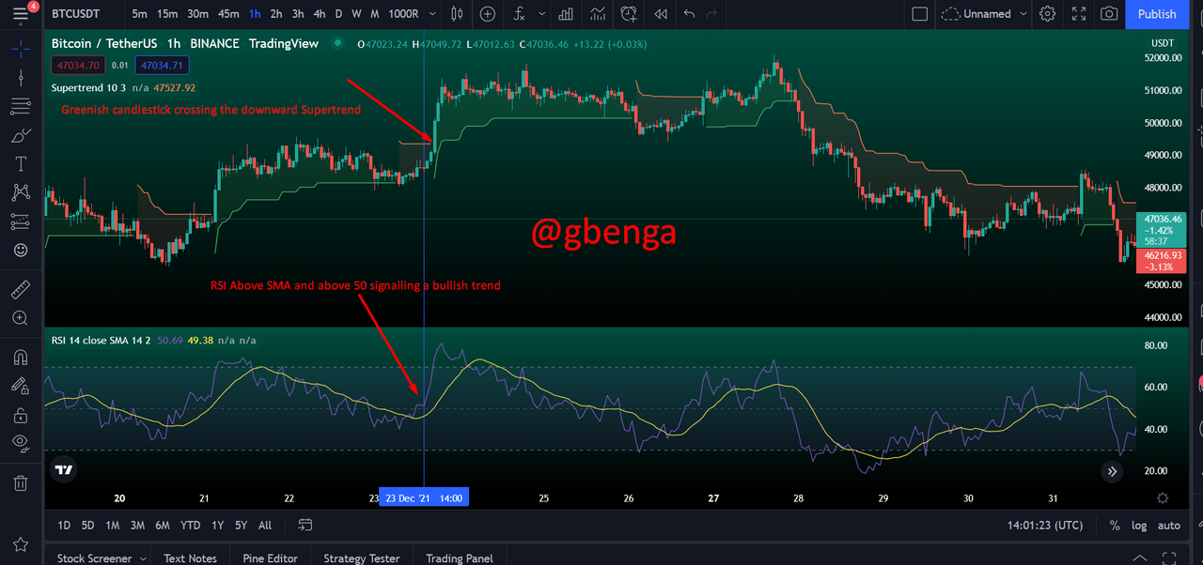Image resolution: width=1203 pixels, height=565 pixels.
Task: Choose the 1000R range interval
Action: point(403,14)
